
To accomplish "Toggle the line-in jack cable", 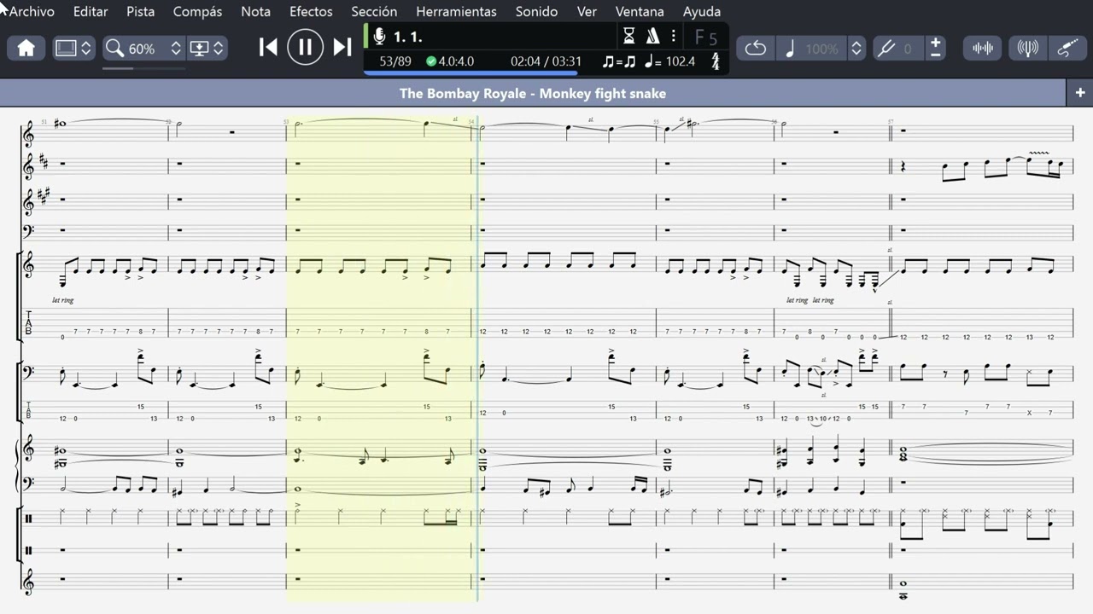I will tap(1067, 49).
